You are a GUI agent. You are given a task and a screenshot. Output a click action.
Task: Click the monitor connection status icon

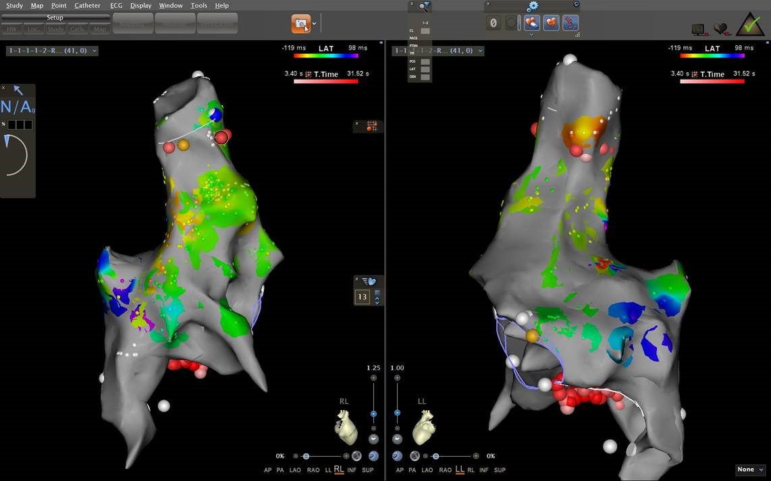pos(699,29)
